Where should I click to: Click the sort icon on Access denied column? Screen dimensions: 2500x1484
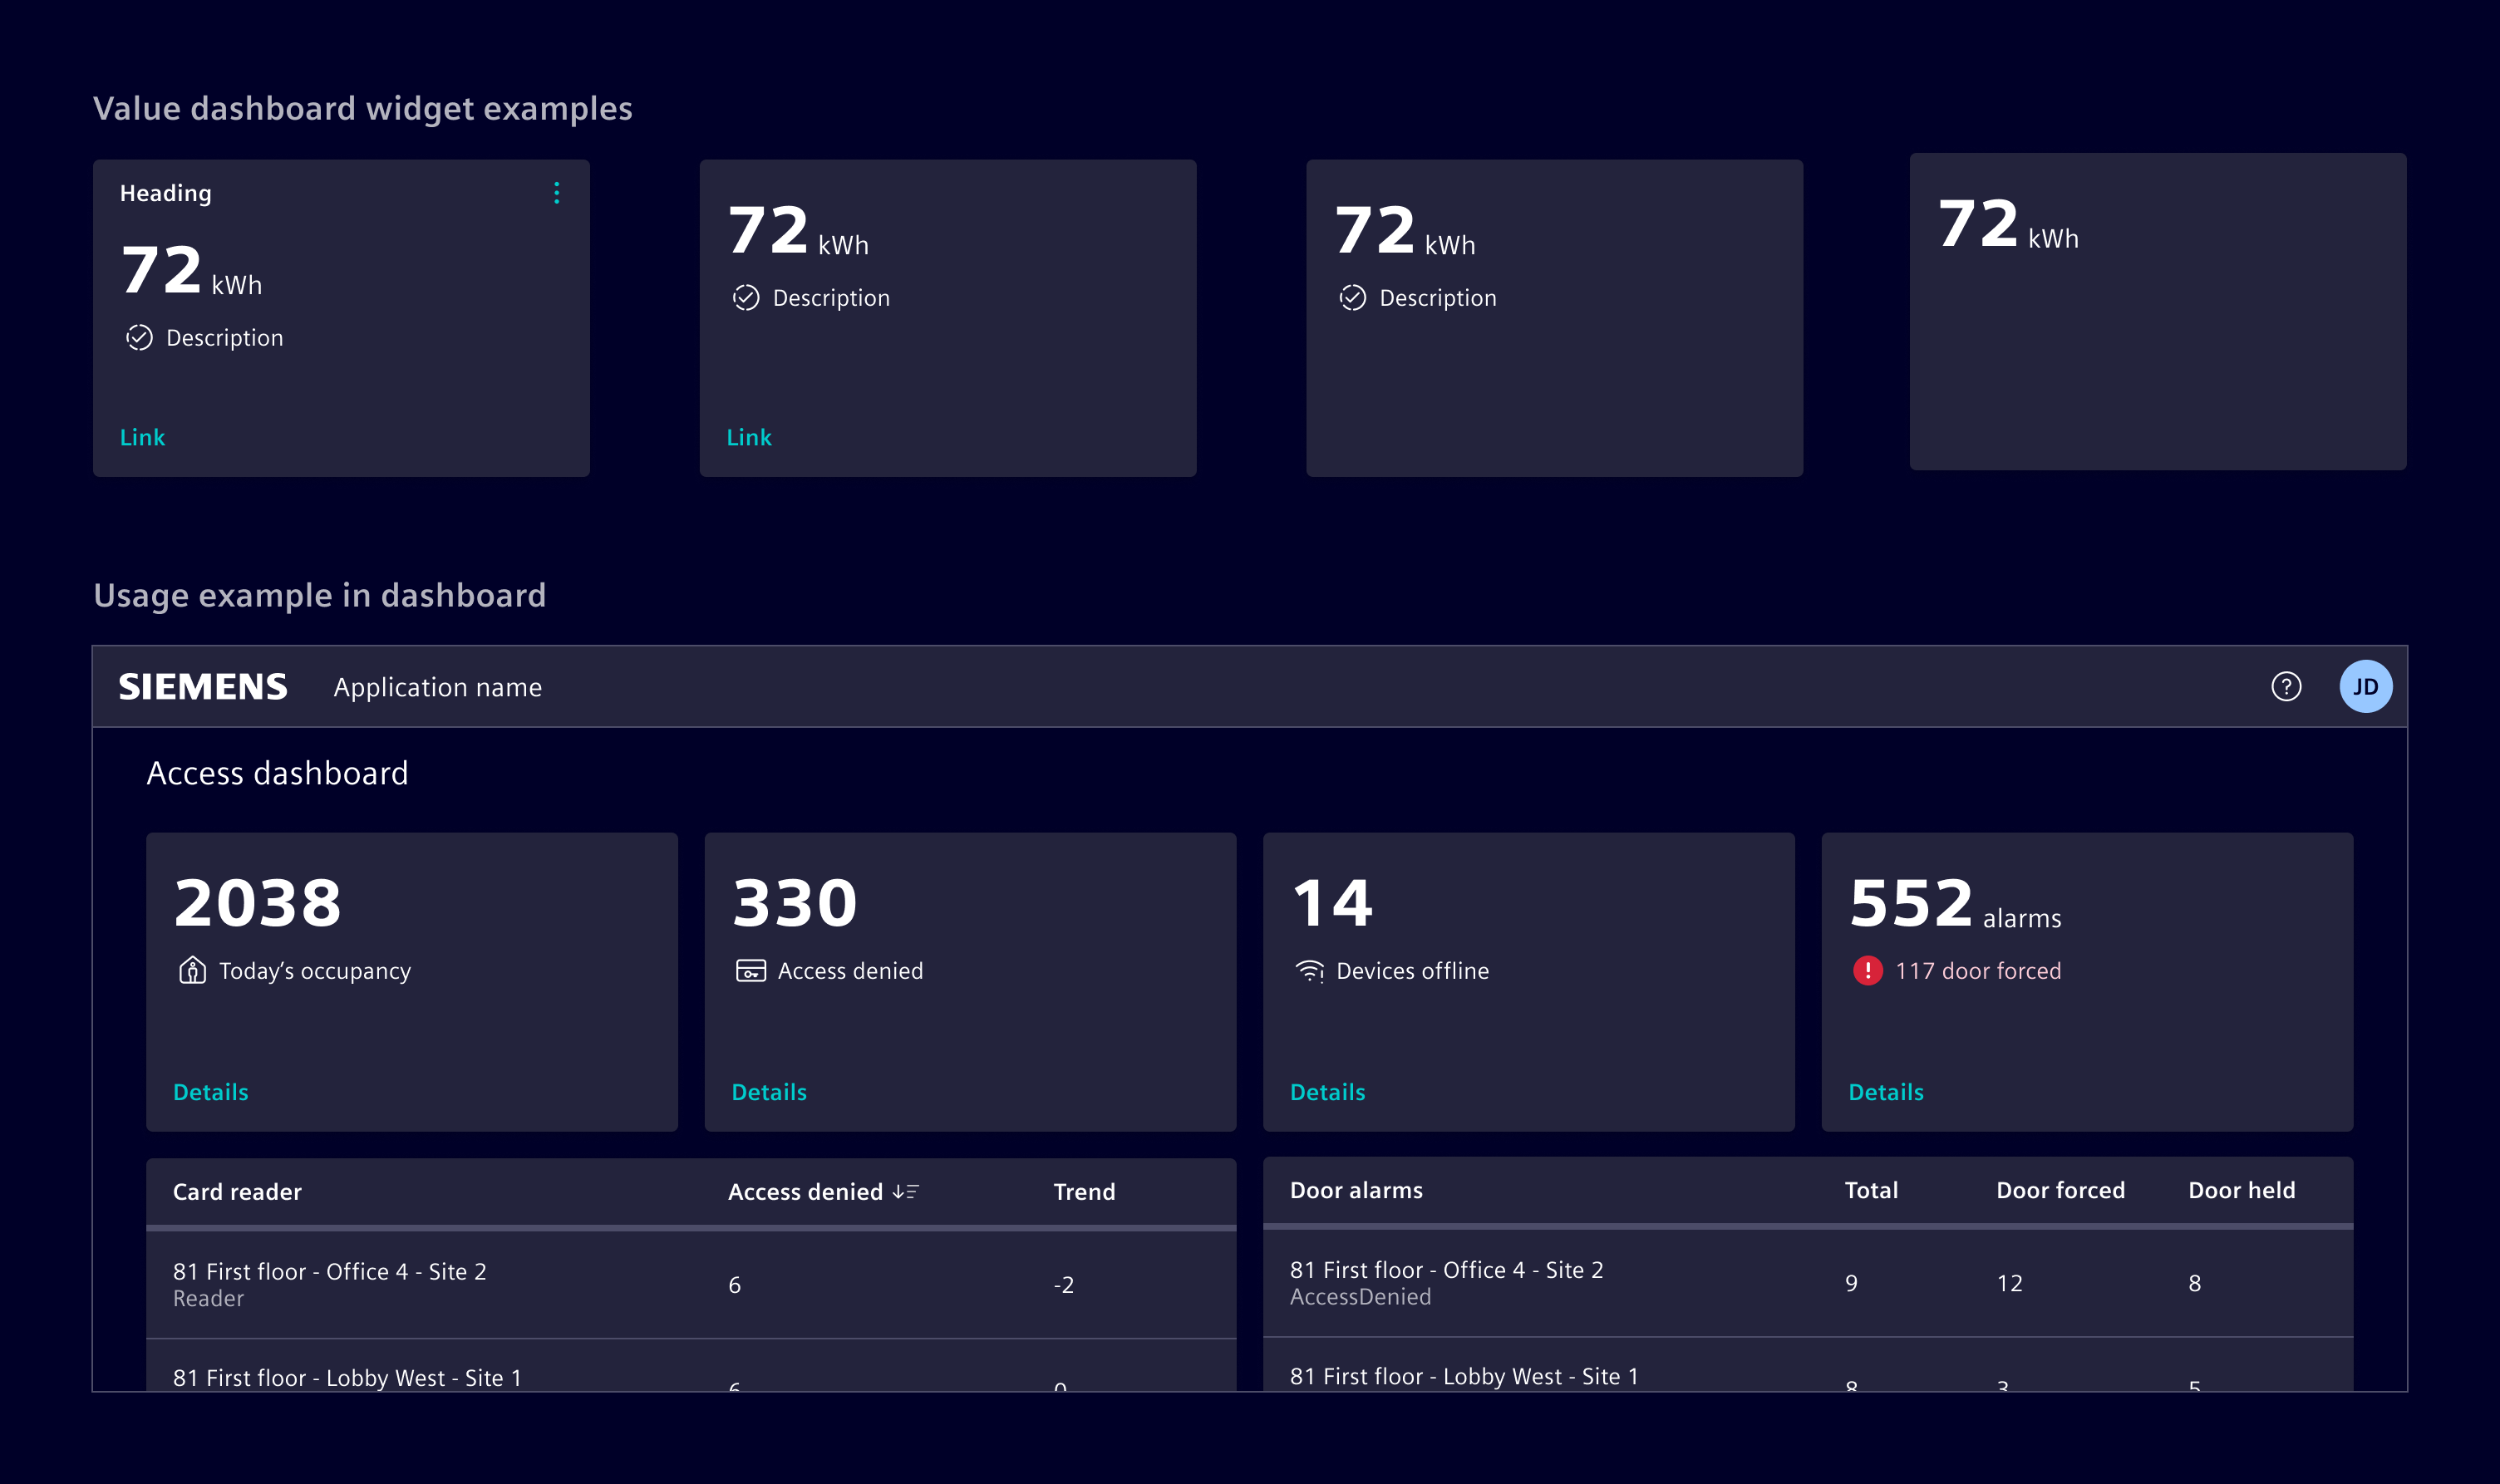(x=906, y=1191)
